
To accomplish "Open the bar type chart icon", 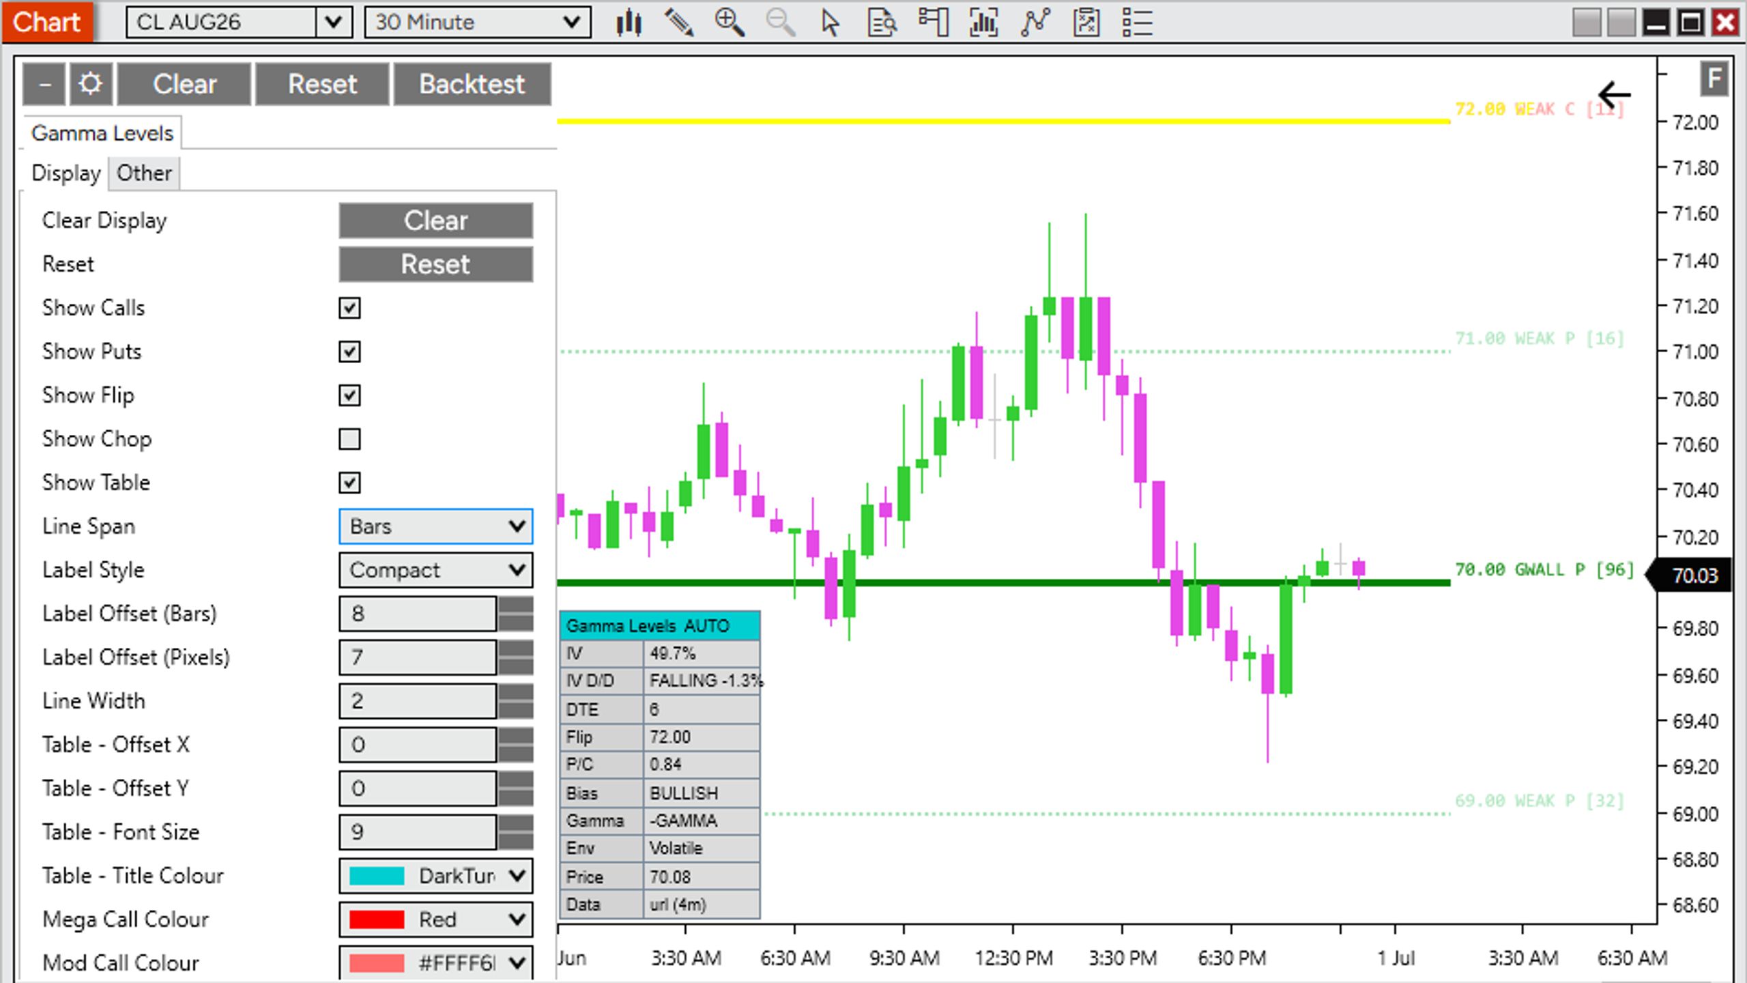I will (629, 23).
